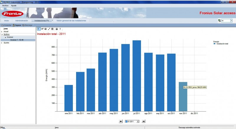Click the feb 2011 bar
This screenshot has width=236, height=129.
(80, 92)
